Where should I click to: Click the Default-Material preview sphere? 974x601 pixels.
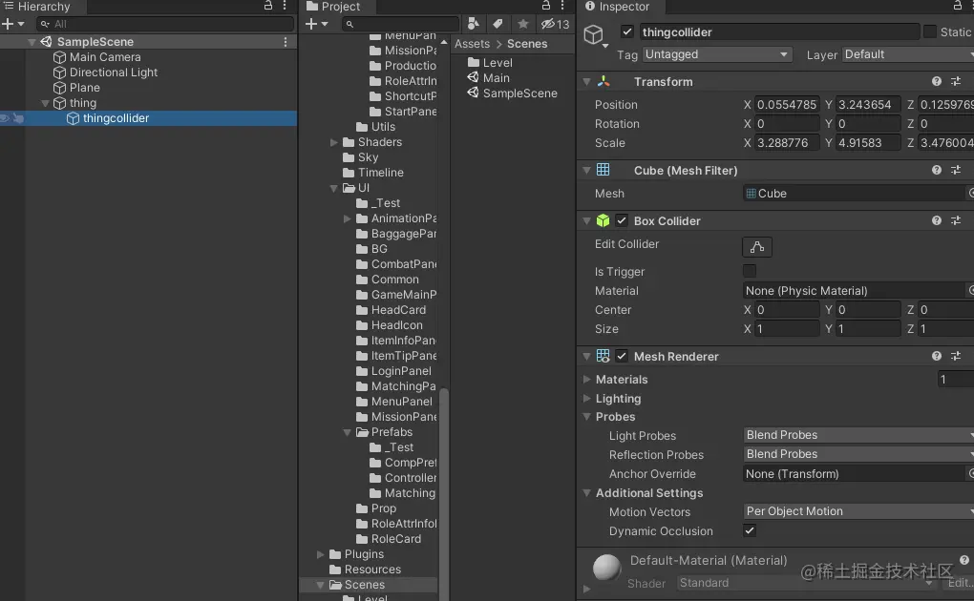[607, 568]
